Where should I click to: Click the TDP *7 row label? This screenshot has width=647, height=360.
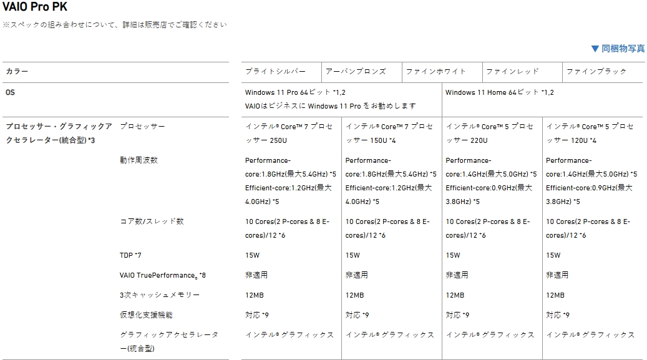(x=130, y=255)
